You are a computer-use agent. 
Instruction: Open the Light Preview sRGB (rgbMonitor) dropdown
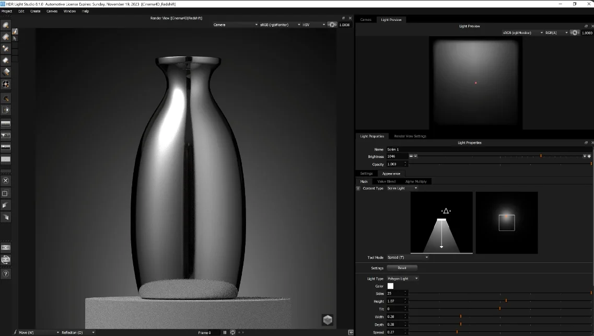pos(522,32)
